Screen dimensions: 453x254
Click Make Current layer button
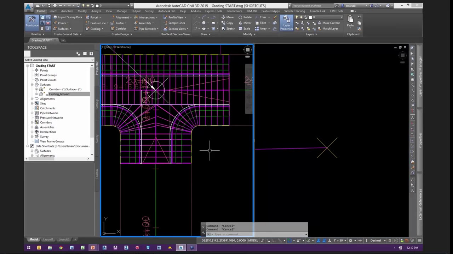[x=328, y=23]
